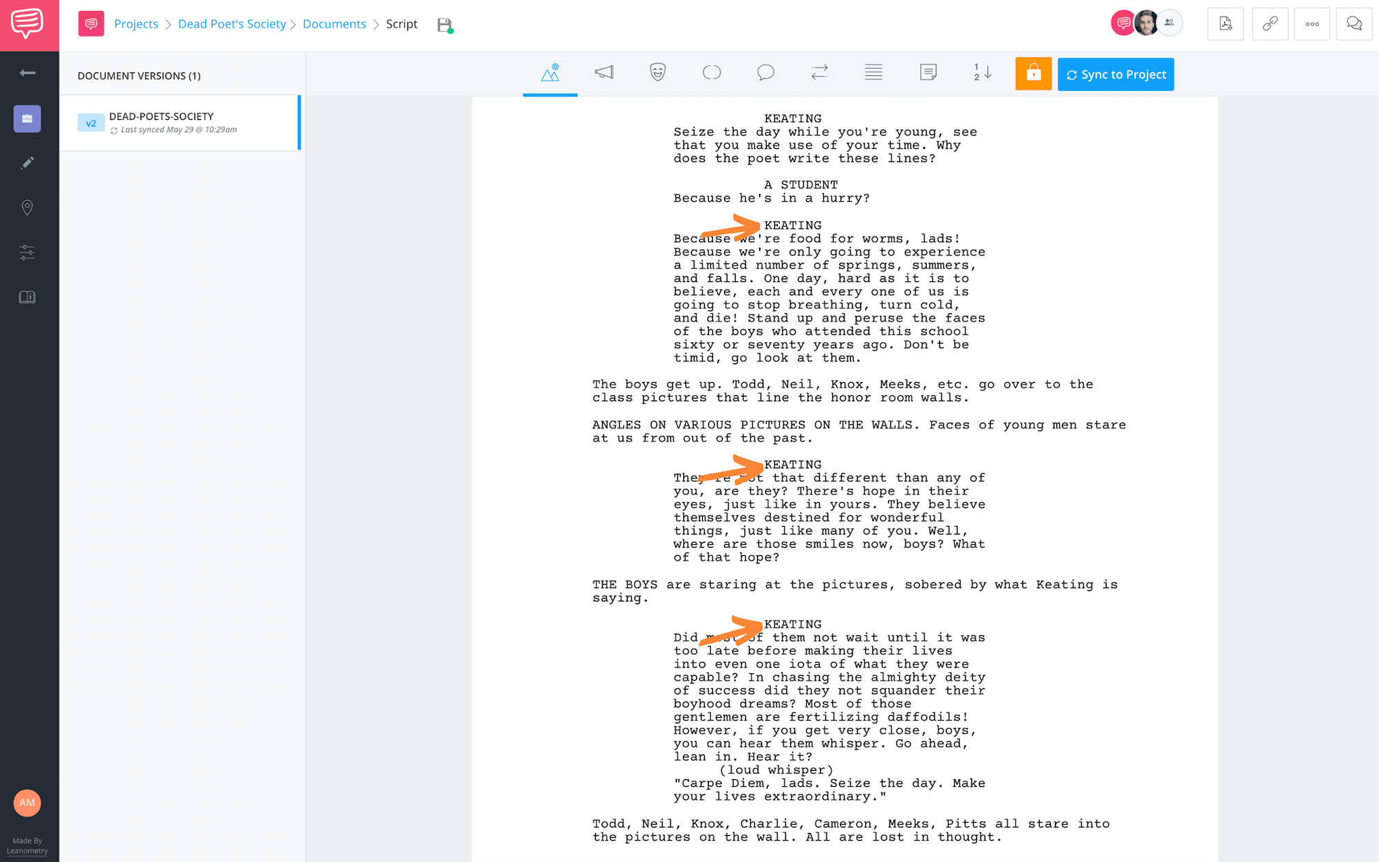Image resolution: width=1379 pixels, height=862 pixels.
Task: Click the user photo avatar
Action: point(1146,23)
